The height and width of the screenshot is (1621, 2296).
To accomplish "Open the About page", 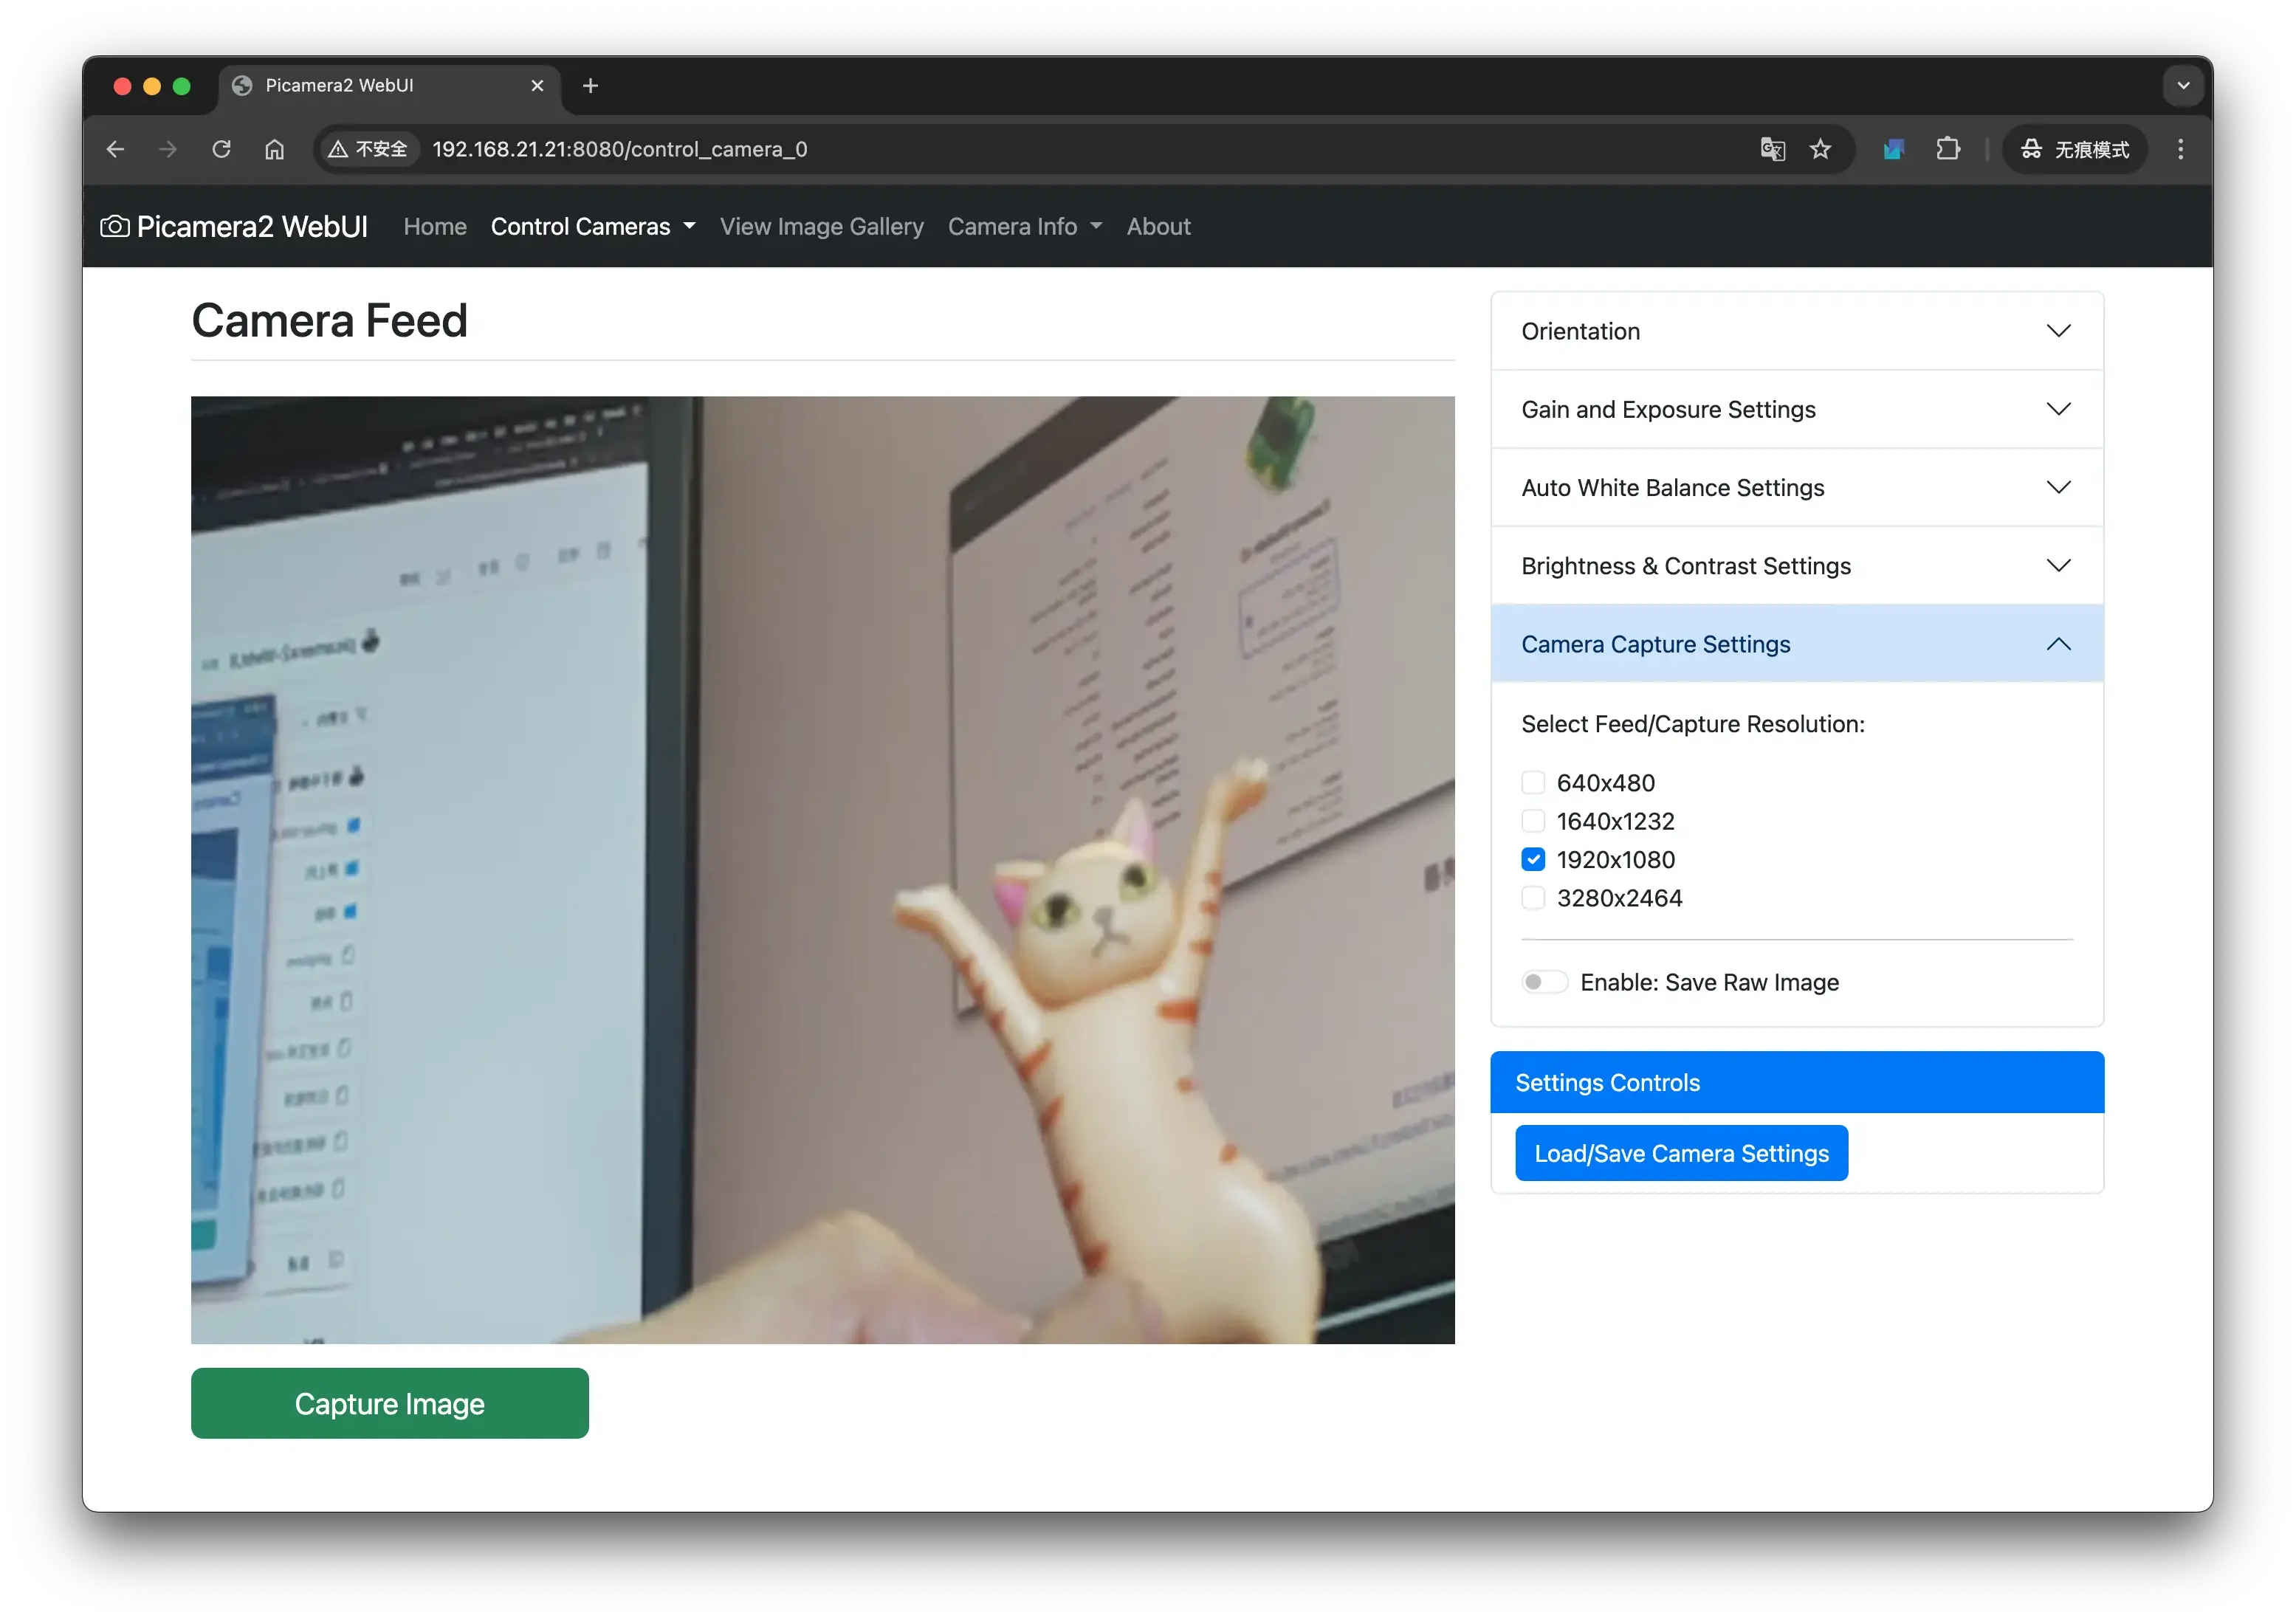I will [x=1158, y=227].
